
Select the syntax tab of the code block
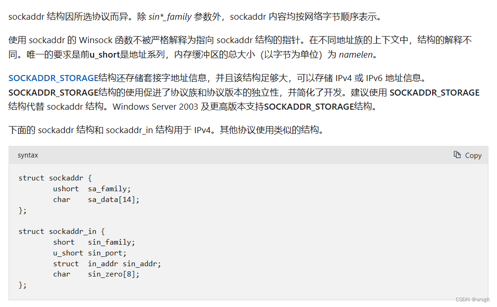point(27,155)
